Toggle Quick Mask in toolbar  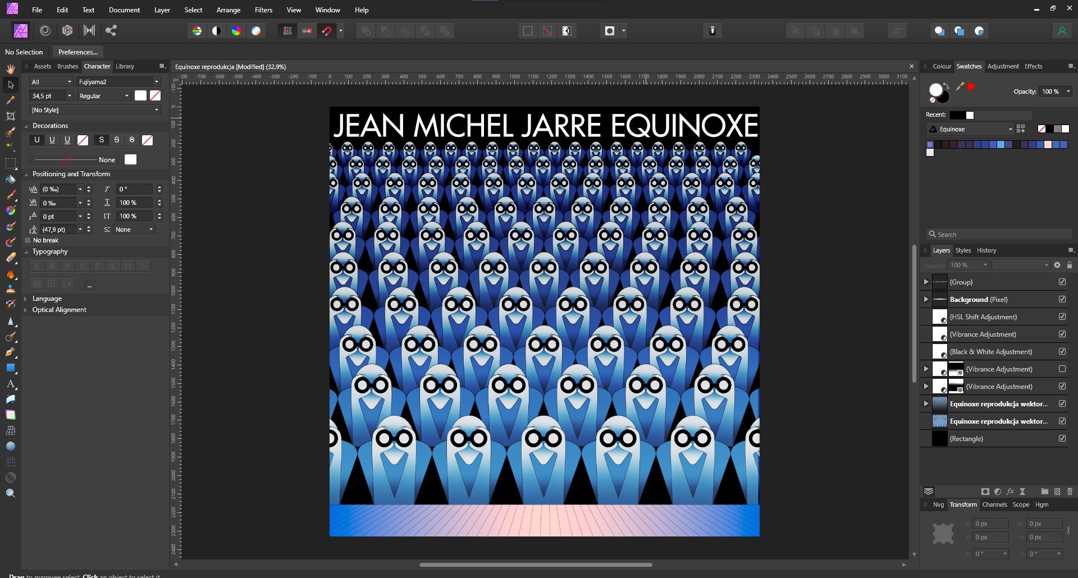click(x=610, y=31)
